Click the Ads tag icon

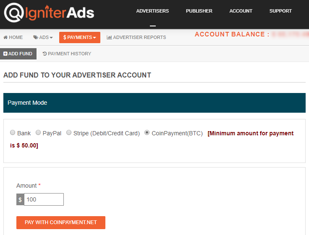click(x=35, y=37)
